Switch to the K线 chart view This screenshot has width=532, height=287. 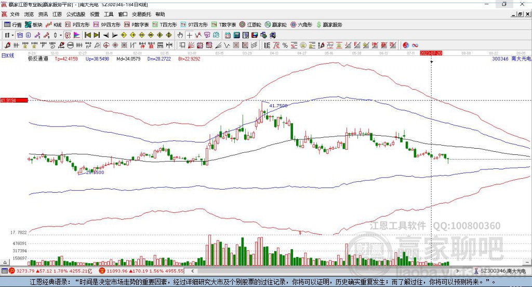pos(54,25)
